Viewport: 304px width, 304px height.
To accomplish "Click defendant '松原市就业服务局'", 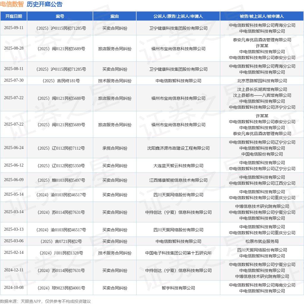I will (262, 241).
